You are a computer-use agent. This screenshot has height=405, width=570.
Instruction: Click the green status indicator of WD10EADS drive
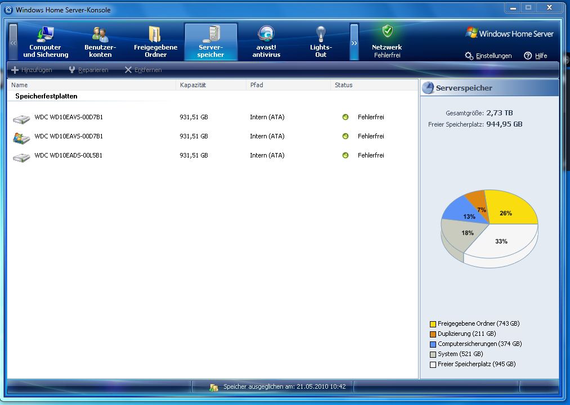345,155
